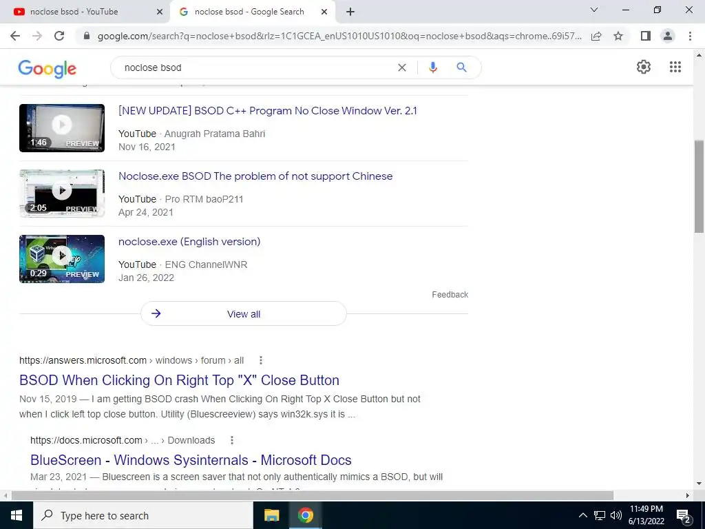This screenshot has height=529, width=705.
Task: Click channel name Anugrah Pratama Bahri
Action: point(215,134)
